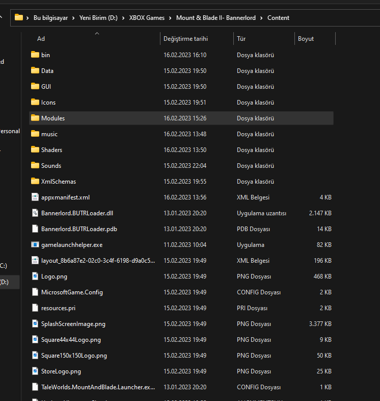The image size is (380, 401).
Task: Click the TaleWorlds.MountAndBlade.Launcher config file icon
Action: pos(35,387)
